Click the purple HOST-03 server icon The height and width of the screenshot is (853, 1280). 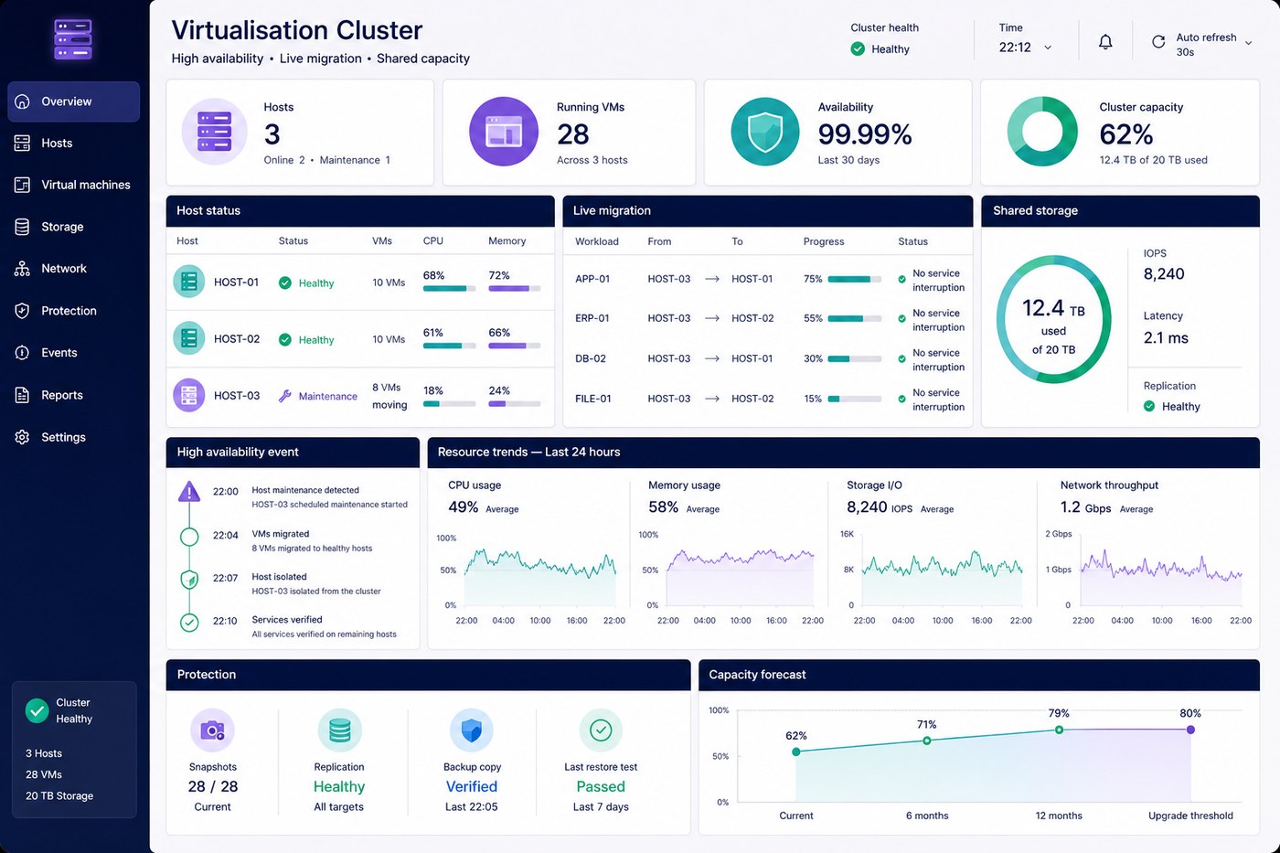189,395
